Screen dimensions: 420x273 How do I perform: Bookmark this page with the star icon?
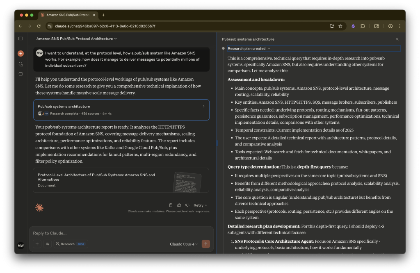coord(340,26)
